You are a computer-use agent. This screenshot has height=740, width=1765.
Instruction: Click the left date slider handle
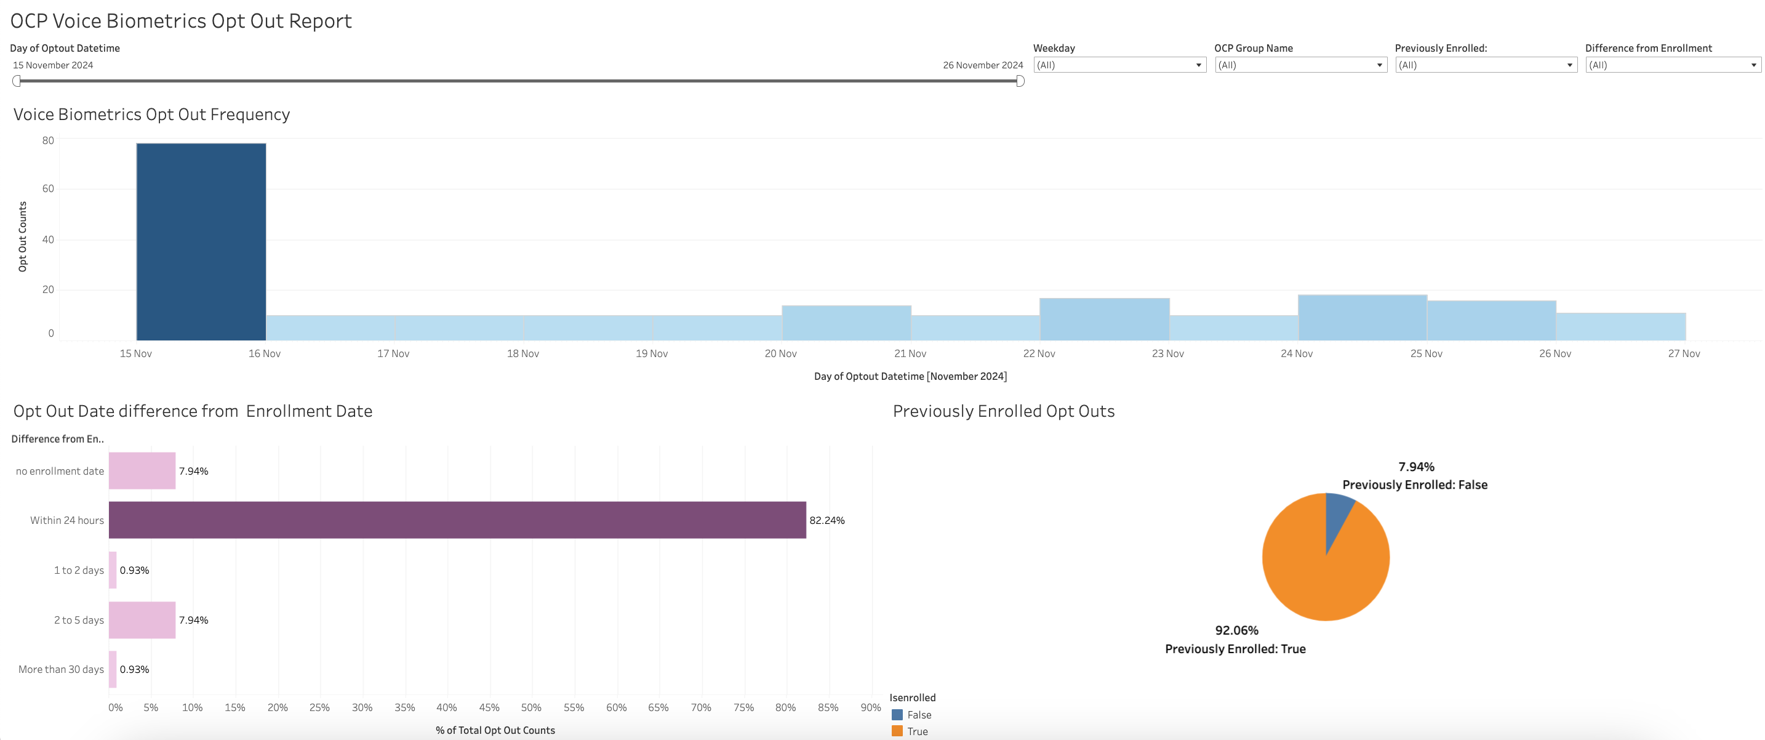(x=17, y=81)
